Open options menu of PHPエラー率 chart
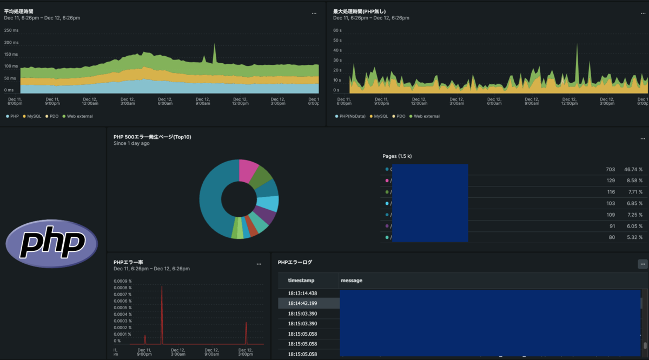649x360 pixels. (259, 264)
